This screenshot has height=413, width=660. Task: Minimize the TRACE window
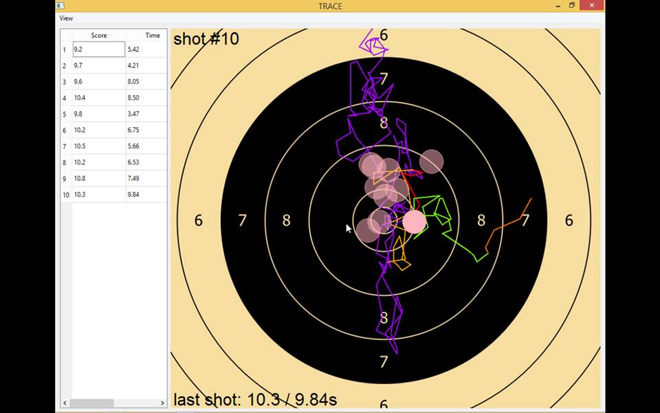tap(555, 6)
